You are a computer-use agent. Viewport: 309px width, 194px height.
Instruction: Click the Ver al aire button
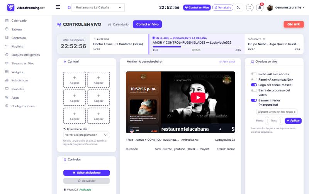pos(223,7)
